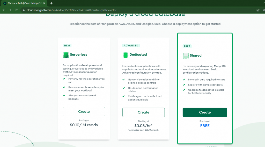Select the Shared database icon
Image resolution: width=265 pixels, height=147 pixels.
[x=186, y=56]
